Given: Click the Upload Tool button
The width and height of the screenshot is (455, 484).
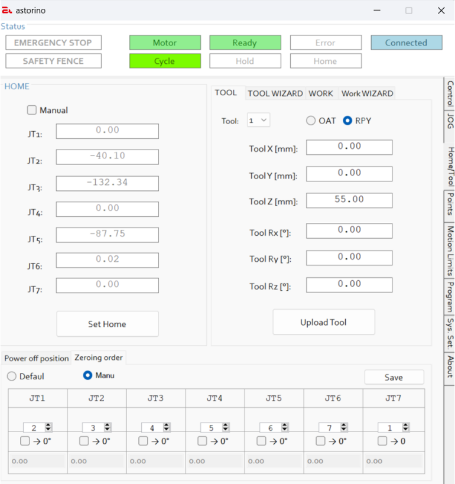Looking at the screenshot, I should click(x=323, y=323).
